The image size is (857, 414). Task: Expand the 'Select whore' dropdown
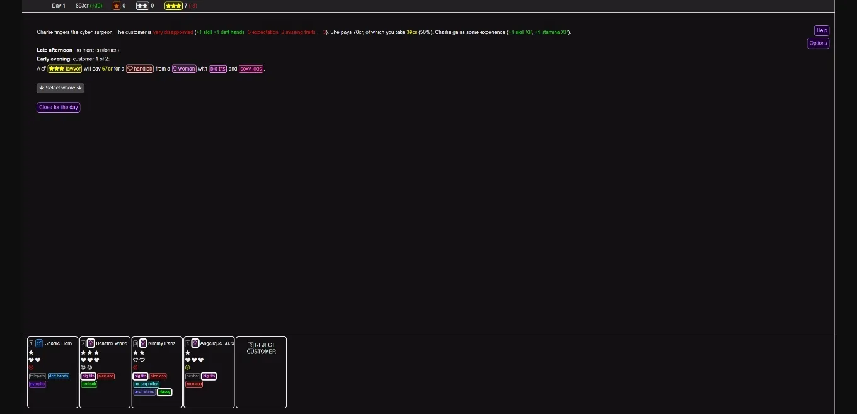click(x=60, y=88)
